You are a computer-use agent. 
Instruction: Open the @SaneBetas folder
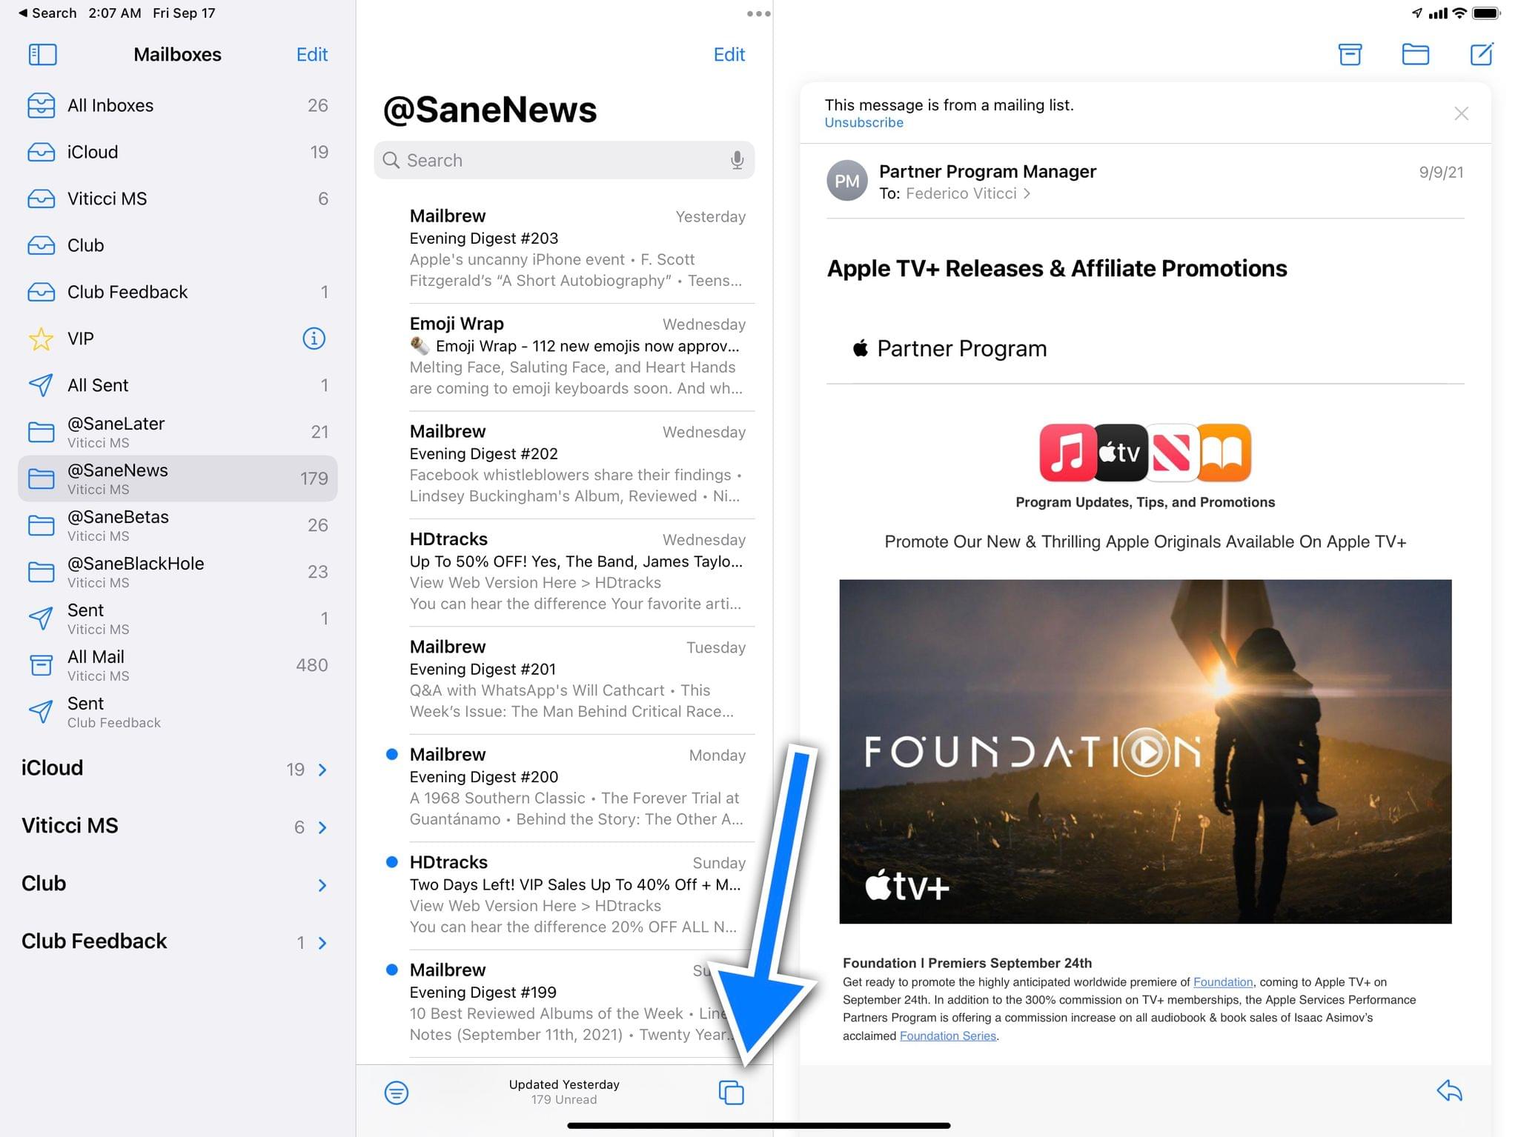coord(178,525)
